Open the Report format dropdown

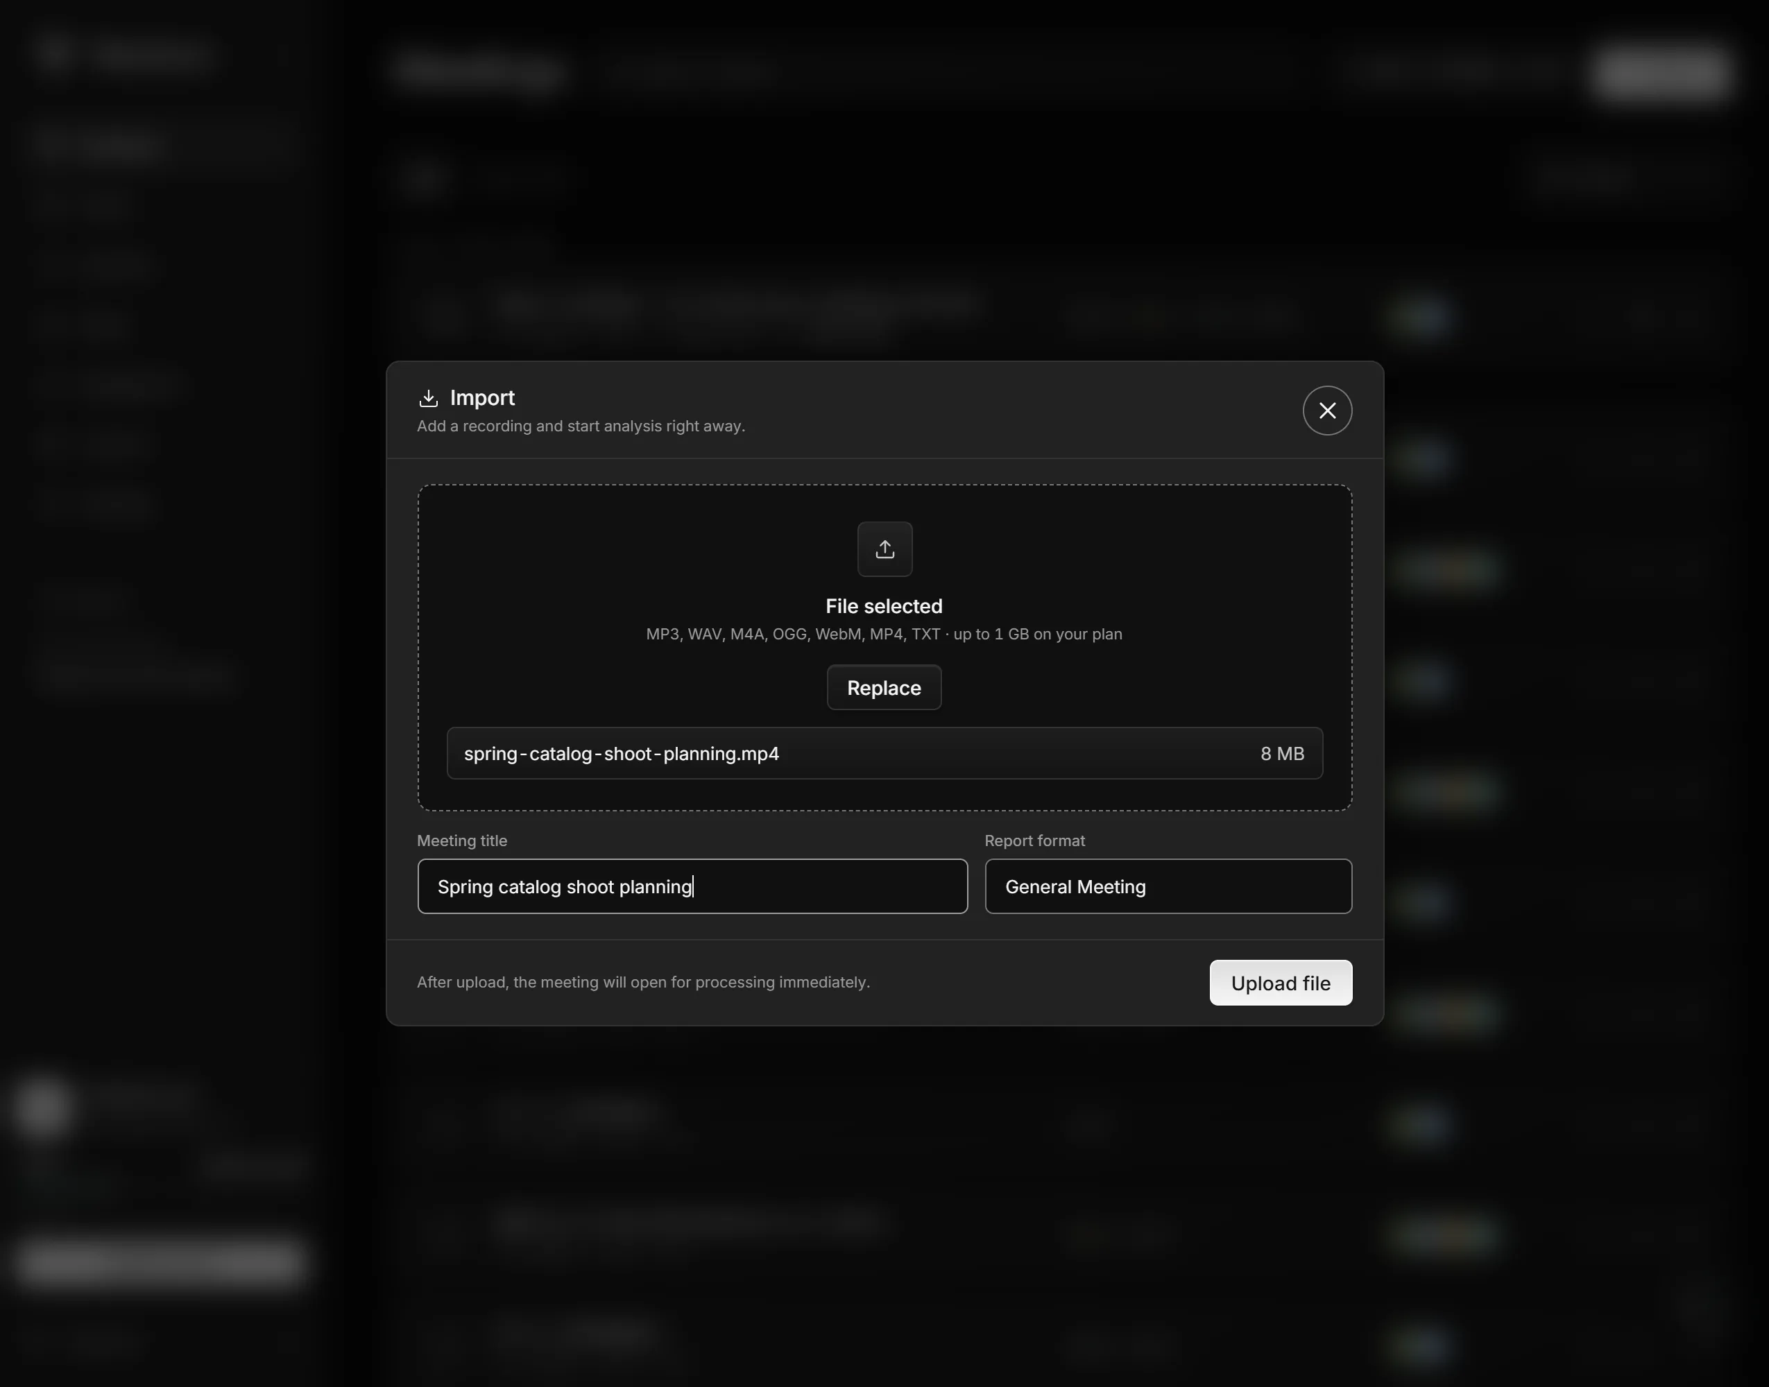(1168, 886)
